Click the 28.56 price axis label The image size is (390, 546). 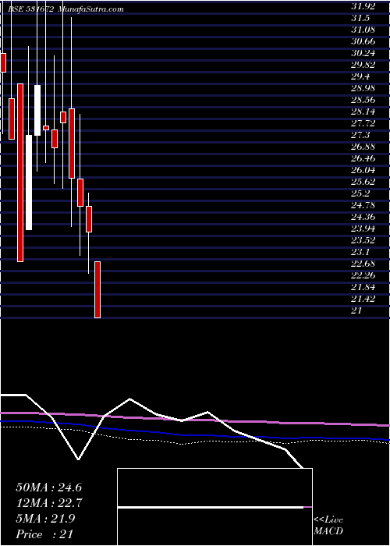pos(363,100)
